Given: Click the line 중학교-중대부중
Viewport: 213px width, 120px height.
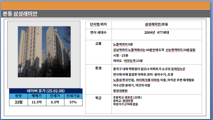Looking at the screenshot, I should (x=123, y=101).
